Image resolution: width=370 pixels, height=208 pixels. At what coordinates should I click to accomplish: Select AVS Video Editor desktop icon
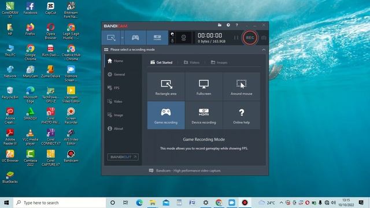tap(71, 137)
